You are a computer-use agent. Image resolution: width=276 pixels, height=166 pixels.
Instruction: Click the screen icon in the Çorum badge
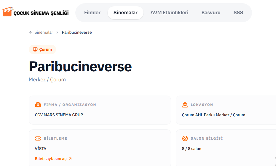[35, 49]
